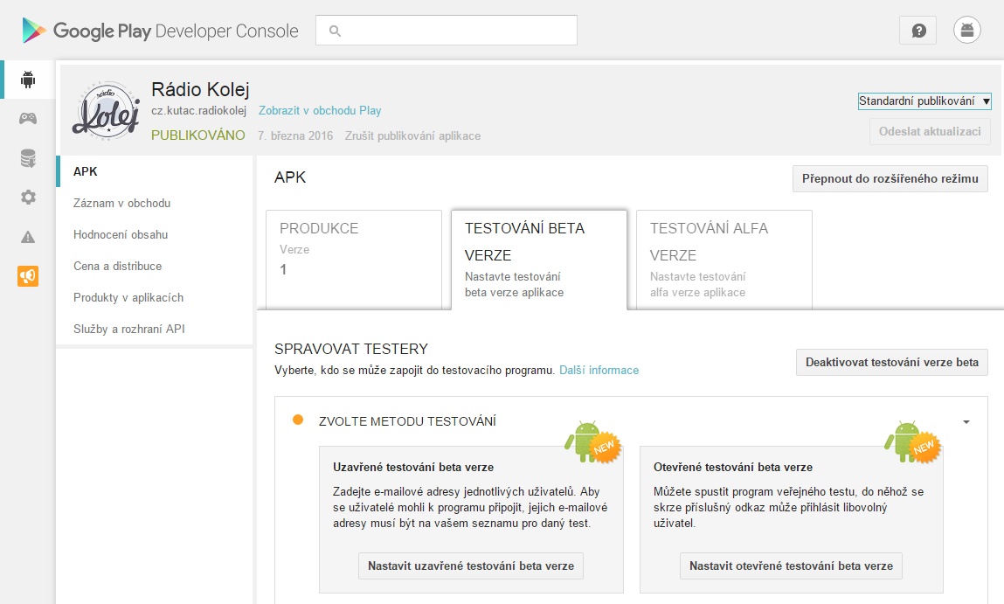Click into the console search field
The width and height of the screenshot is (1004, 604).
click(447, 30)
